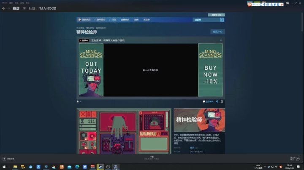Open 'Your Store' with the avatar icon

click(84, 20)
